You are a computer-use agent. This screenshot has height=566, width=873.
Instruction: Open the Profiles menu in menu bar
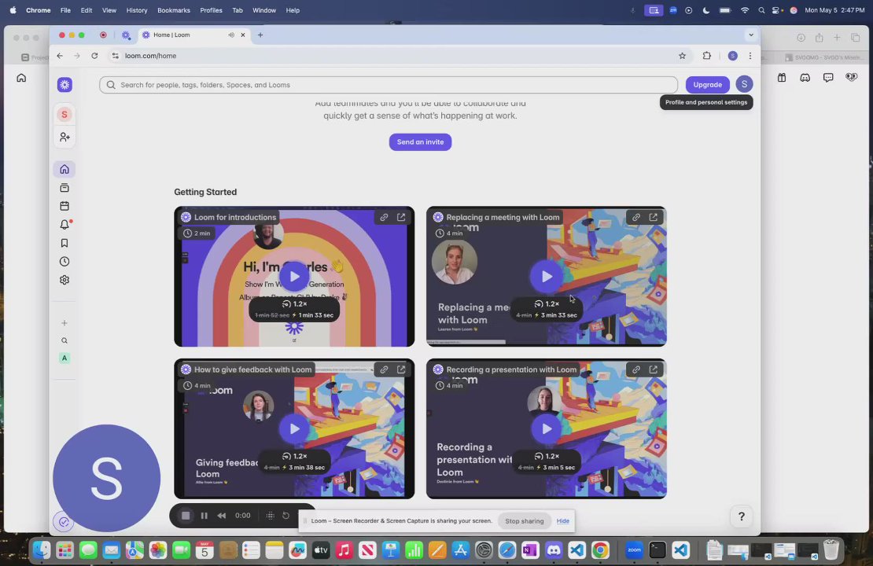tap(211, 10)
